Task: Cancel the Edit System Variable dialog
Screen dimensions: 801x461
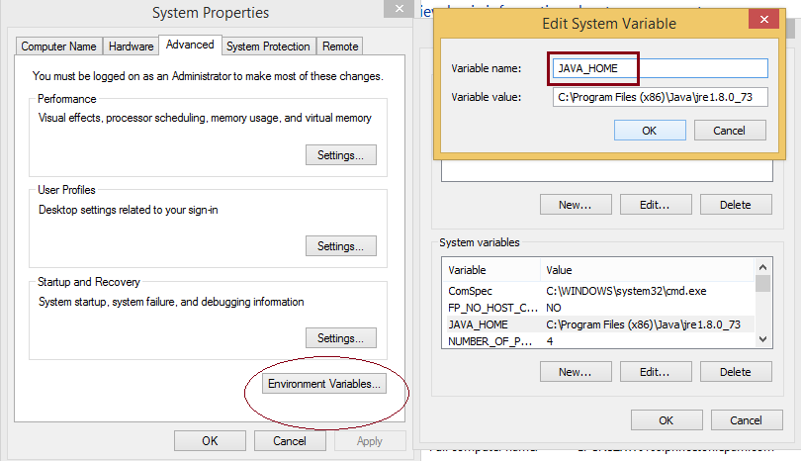Action: pyautogui.click(x=730, y=131)
